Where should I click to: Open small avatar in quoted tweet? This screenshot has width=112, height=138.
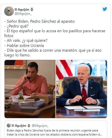point(9,125)
